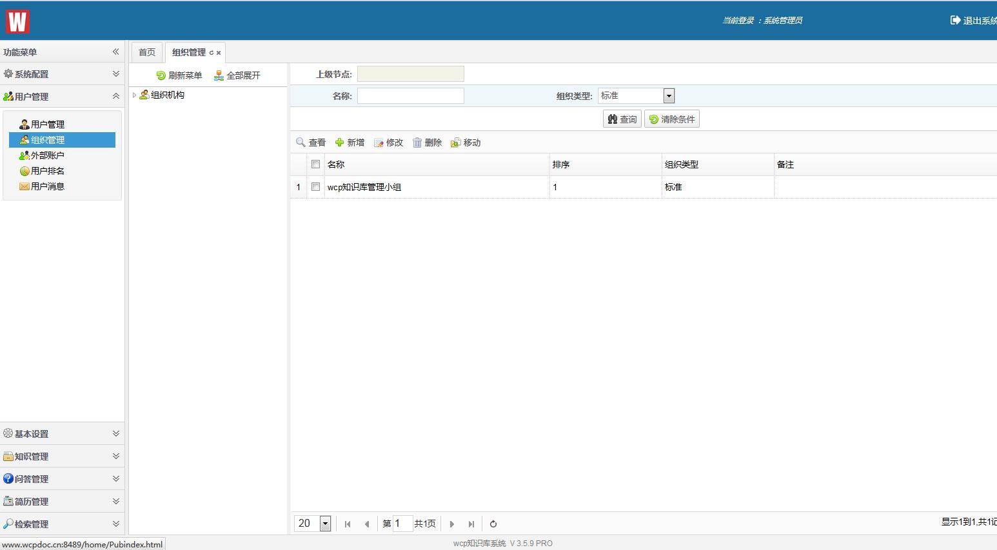Click 备注 column header
The width and height of the screenshot is (997, 550).
click(x=885, y=164)
